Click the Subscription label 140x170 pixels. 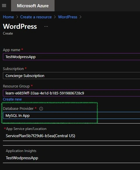tap(13, 69)
